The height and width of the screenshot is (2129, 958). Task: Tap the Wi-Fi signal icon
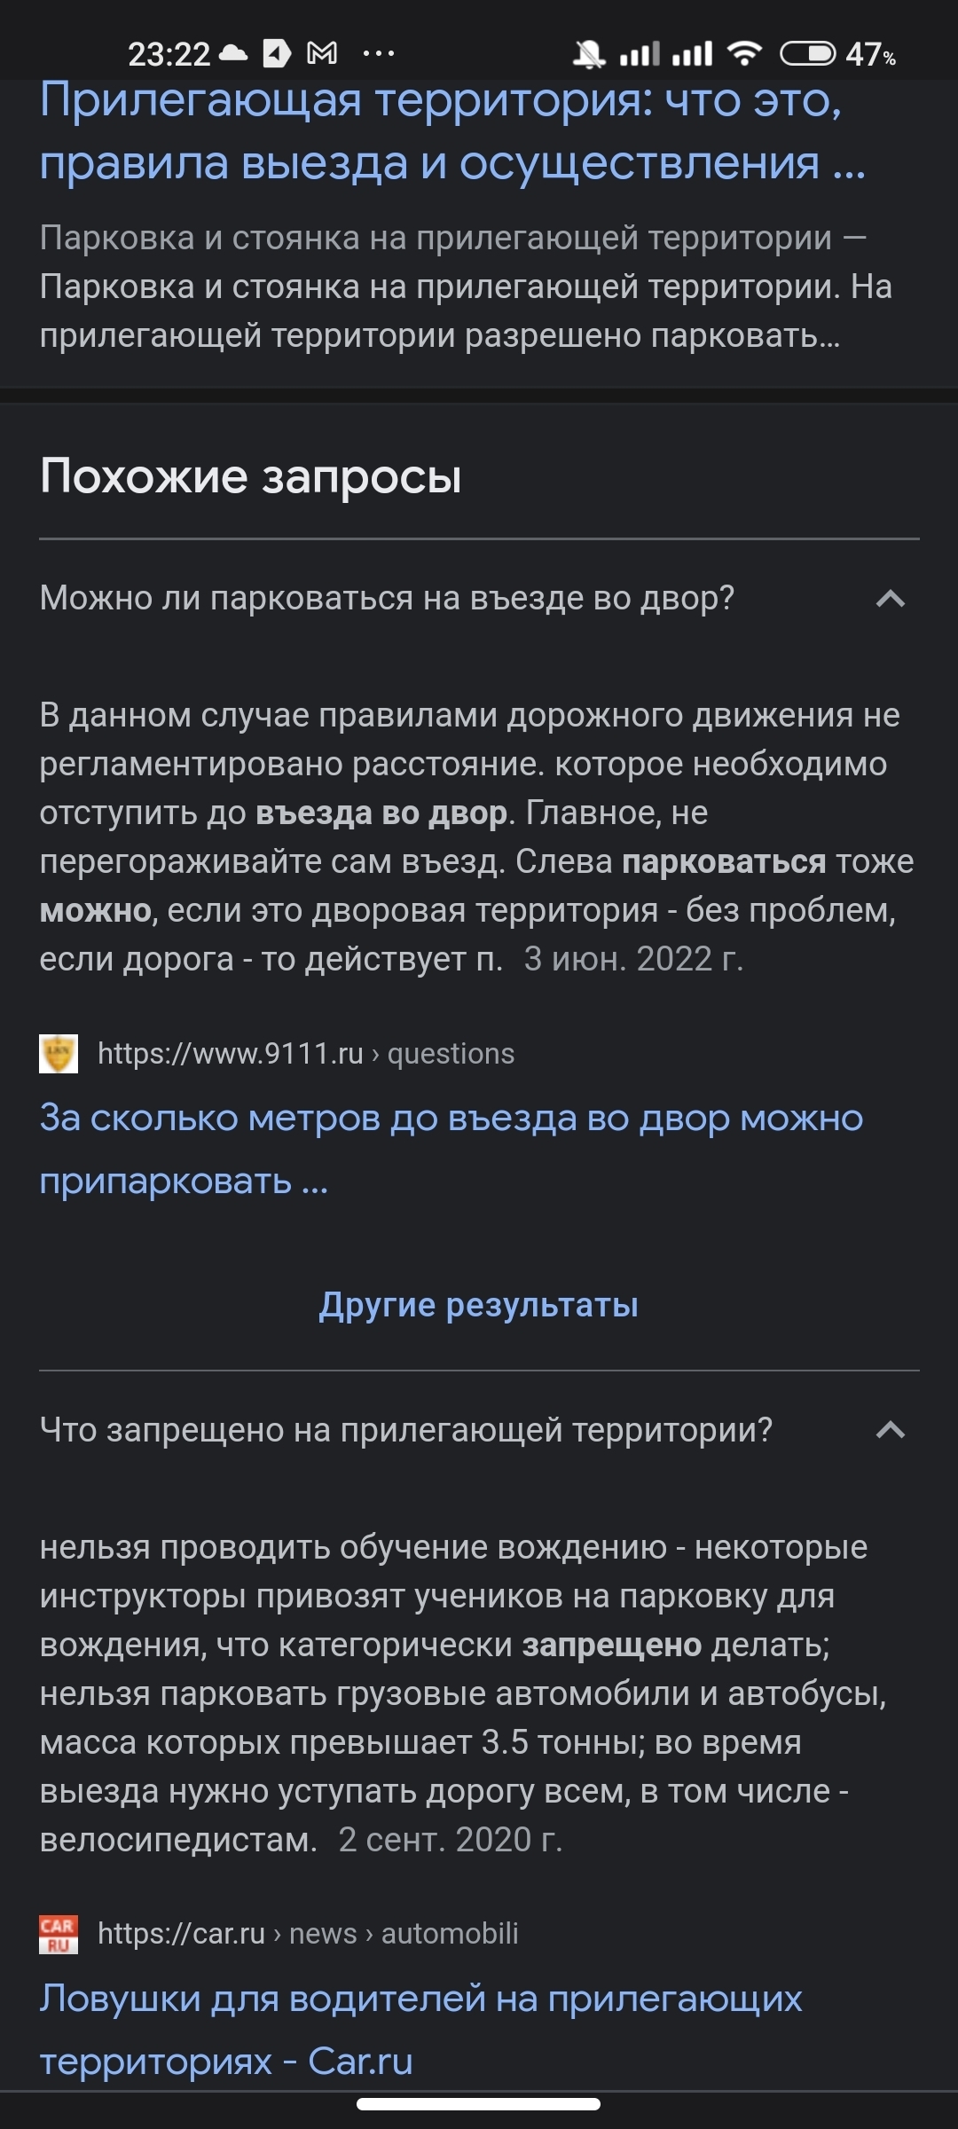pos(744,54)
